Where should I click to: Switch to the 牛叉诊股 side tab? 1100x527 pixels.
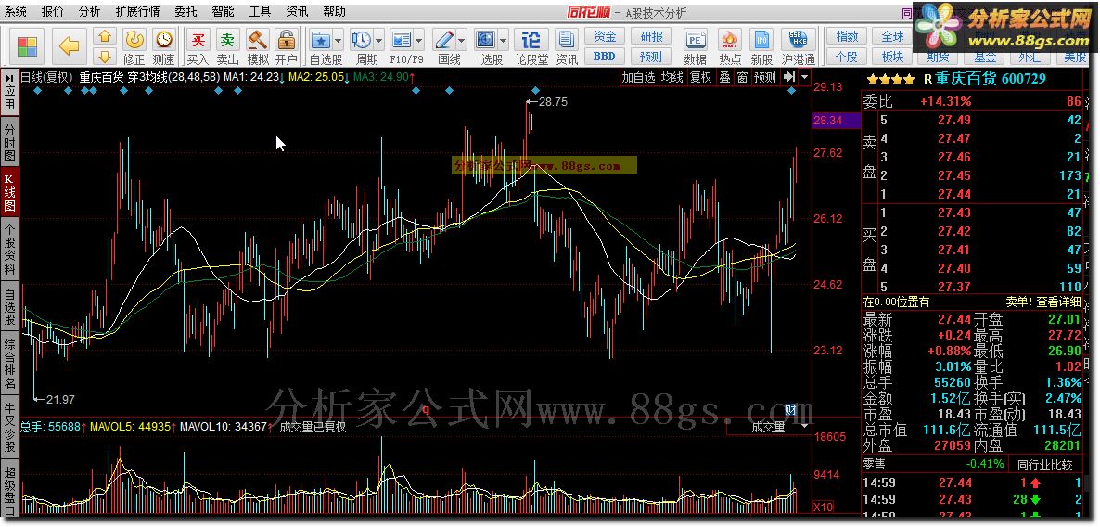(10, 427)
